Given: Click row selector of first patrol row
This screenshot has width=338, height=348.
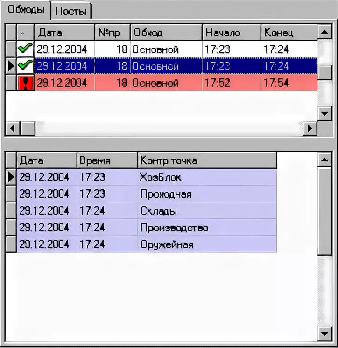Looking at the screenshot, I should click(x=11, y=49).
